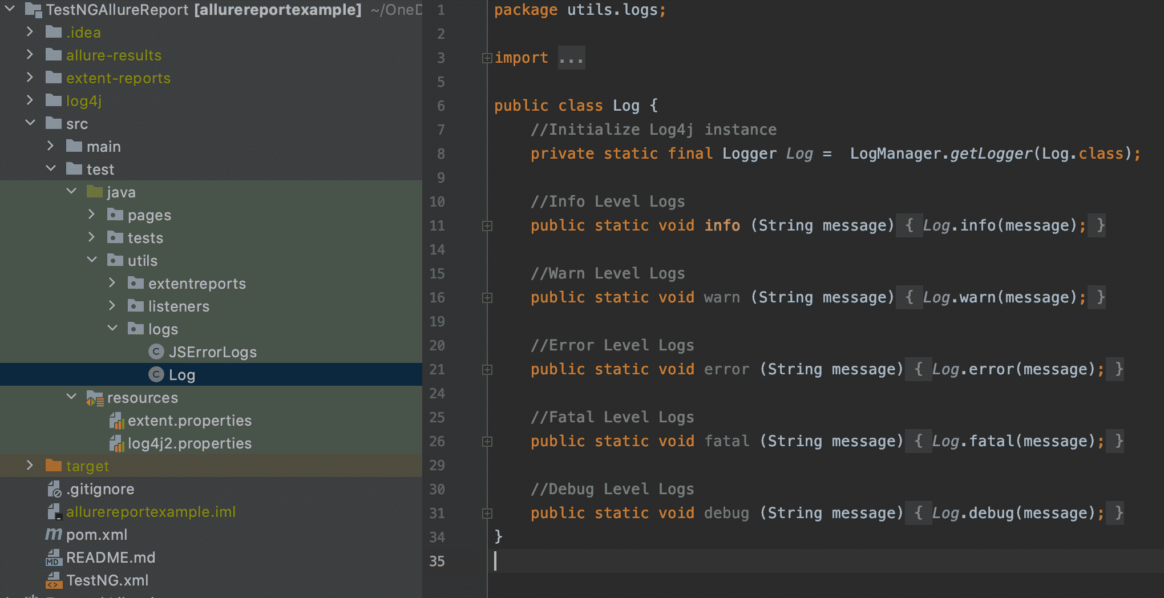
Task: Click the .gitignore file icon
Action: [x=54, y=489]
